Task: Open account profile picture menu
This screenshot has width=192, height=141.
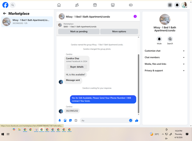Action: click(184, 5)
